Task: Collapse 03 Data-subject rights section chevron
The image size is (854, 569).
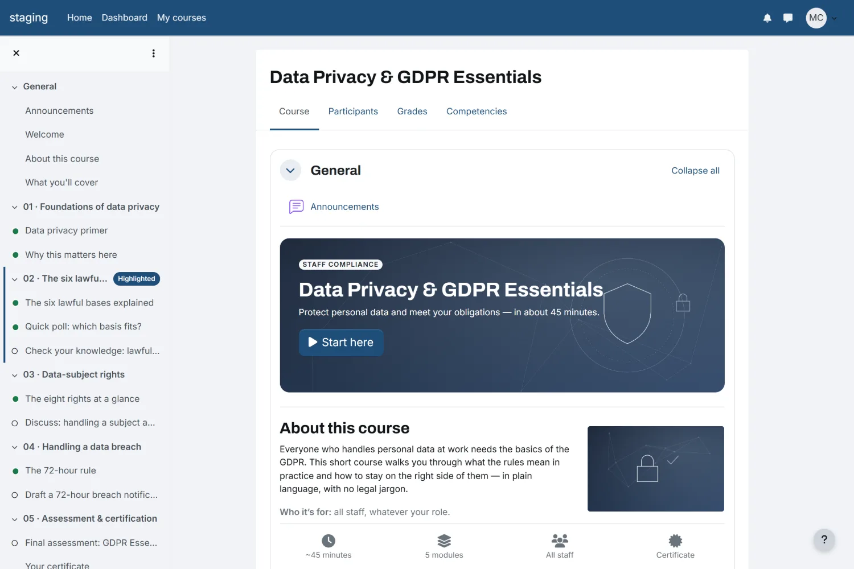Action: pyautogui.click(x=15, y=375)
